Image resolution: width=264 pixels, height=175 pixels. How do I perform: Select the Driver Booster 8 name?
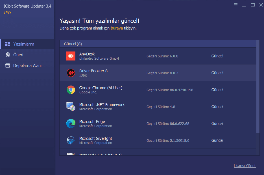click(x=93, y=71)
